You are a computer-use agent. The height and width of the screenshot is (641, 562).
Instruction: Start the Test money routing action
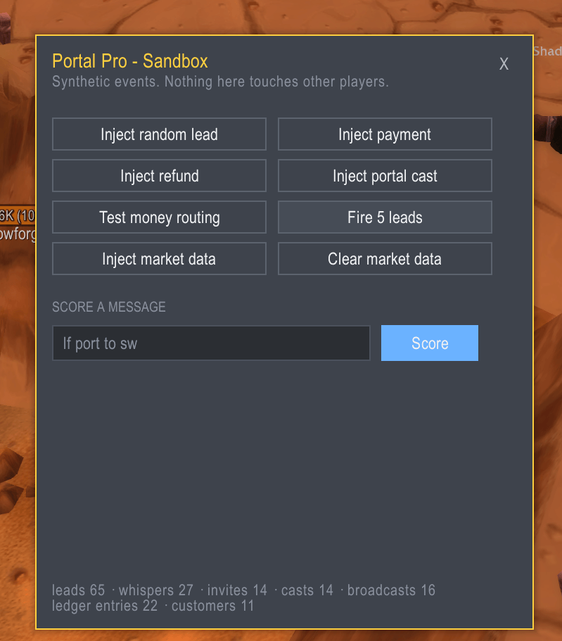click(x=159, y=217)
